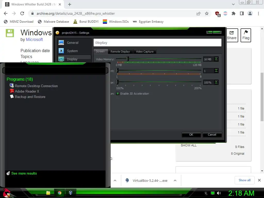
Task: Click the Monitor Count slider handle
Action: 117,71
